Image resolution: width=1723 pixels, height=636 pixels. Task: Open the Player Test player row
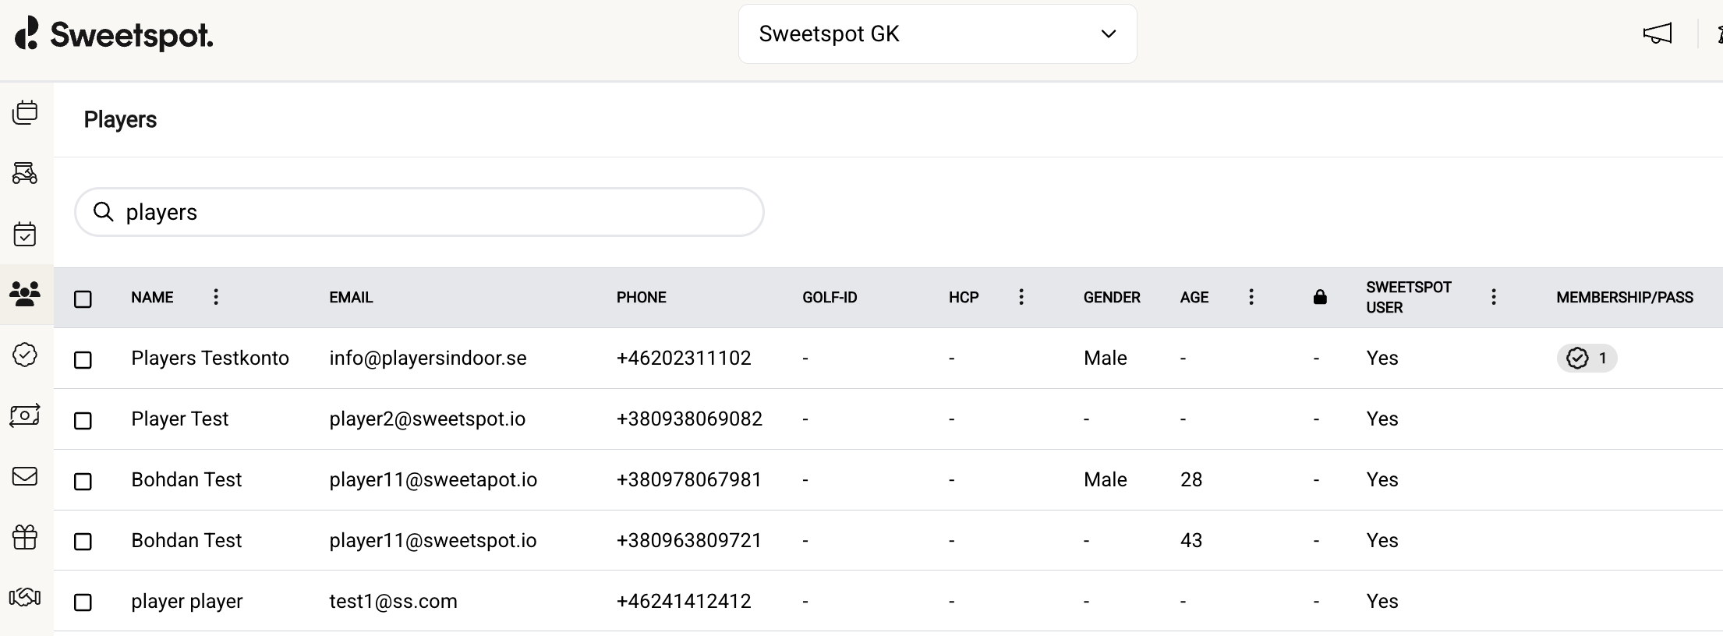coord(180,419)
